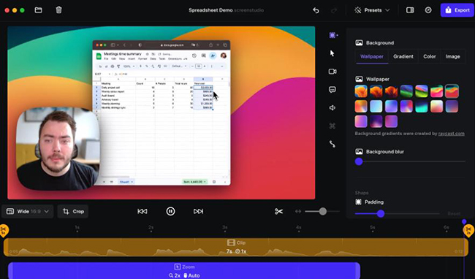This screenshot has height=279, width=475.
Task: Open the Audio speaker settings icon
Action: 332,107
